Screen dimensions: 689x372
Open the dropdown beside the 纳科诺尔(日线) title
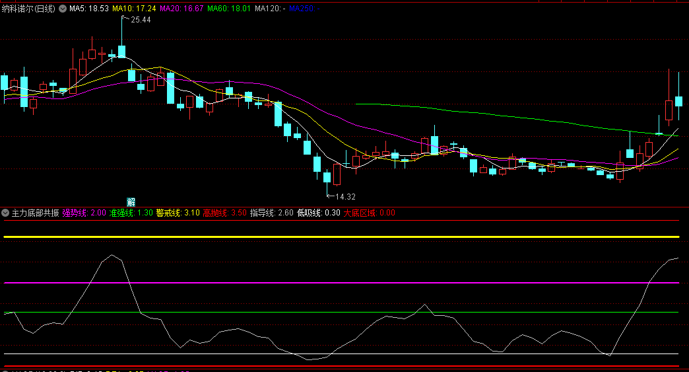pyautogui.click(x=63, y=9)
